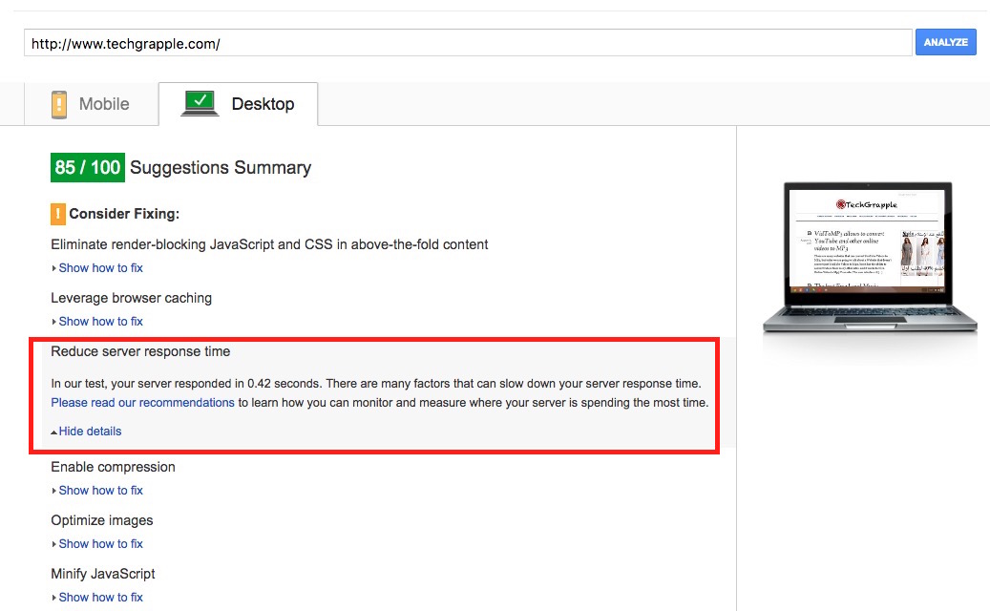Expand how to fix render-blocking JavaScript
The image size is (990, 611).
(100, 268)
